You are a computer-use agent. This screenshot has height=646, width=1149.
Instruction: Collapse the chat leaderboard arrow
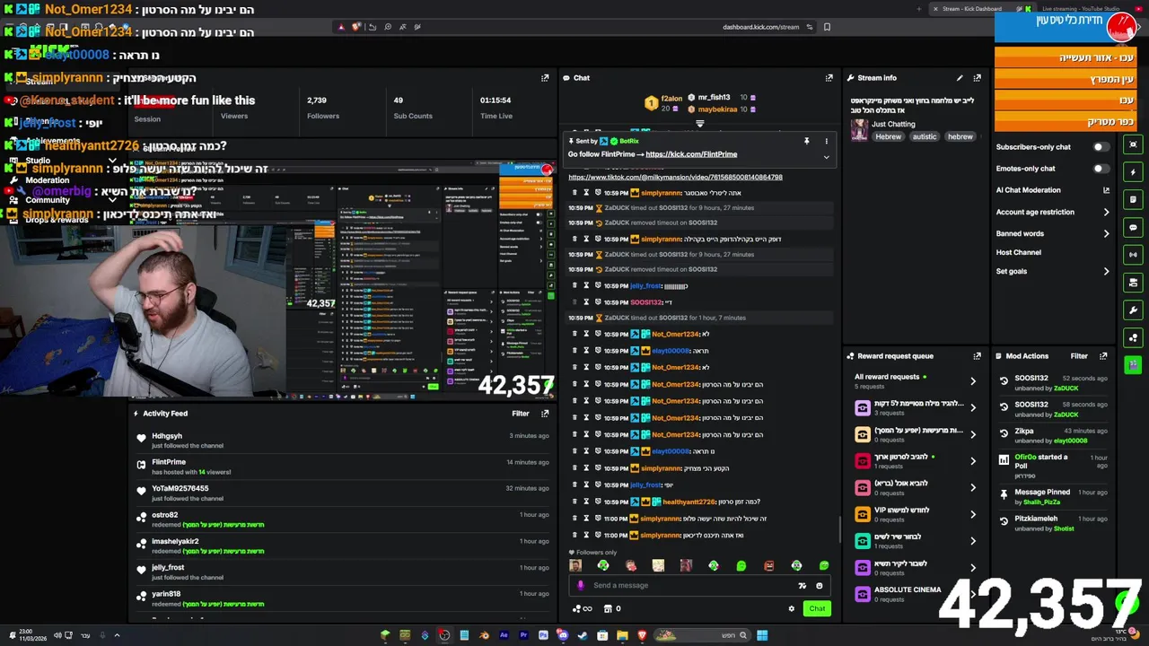[x=700, y=124]
